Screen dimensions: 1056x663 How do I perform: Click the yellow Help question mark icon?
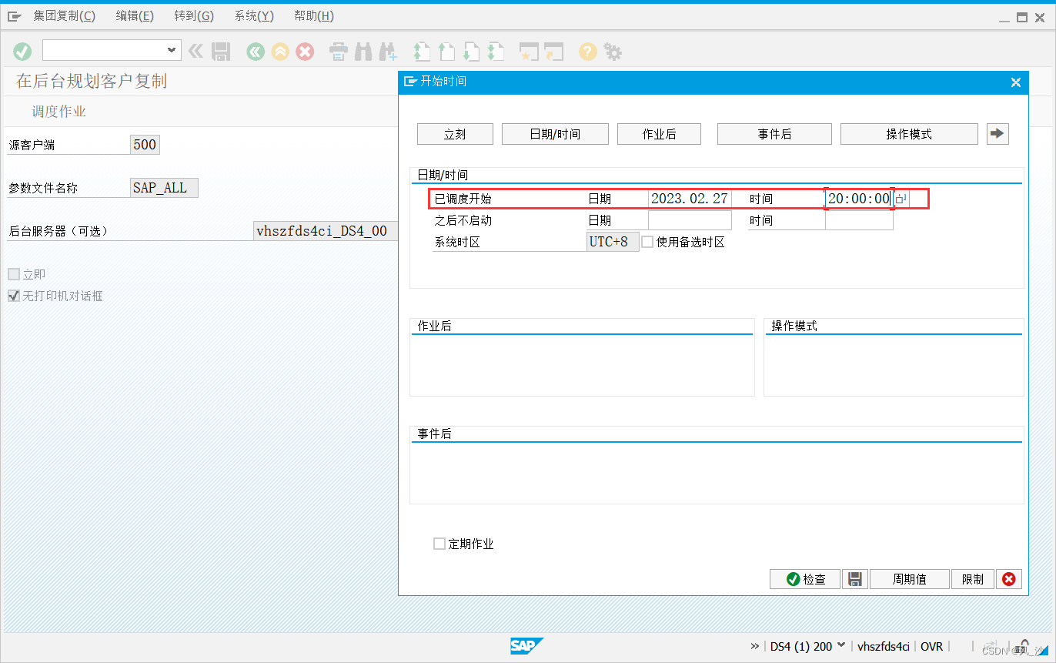(588, 52)
